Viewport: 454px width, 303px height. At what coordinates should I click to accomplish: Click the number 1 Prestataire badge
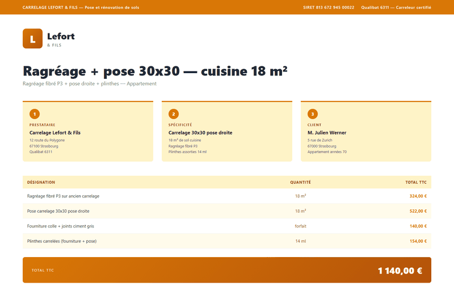(35, 114)
